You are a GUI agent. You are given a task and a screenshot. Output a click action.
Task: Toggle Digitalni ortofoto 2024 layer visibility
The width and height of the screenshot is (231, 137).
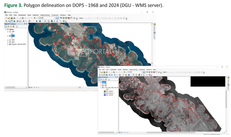[x=10, y=44]
